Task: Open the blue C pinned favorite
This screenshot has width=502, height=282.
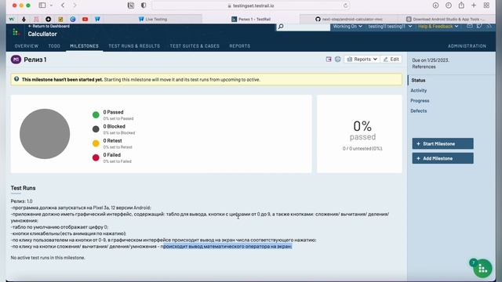Action: 73,19
